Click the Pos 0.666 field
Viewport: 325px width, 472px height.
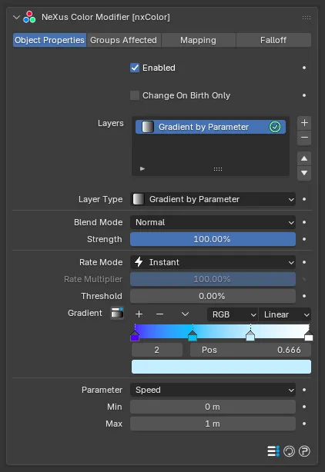tap(250, 350)
